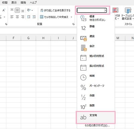
Task: Open the 開発 ribbon tab
Action: [x=23, y=2]
